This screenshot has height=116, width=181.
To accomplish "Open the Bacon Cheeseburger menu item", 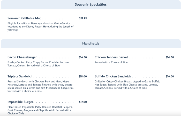I will tap(22, 57).
